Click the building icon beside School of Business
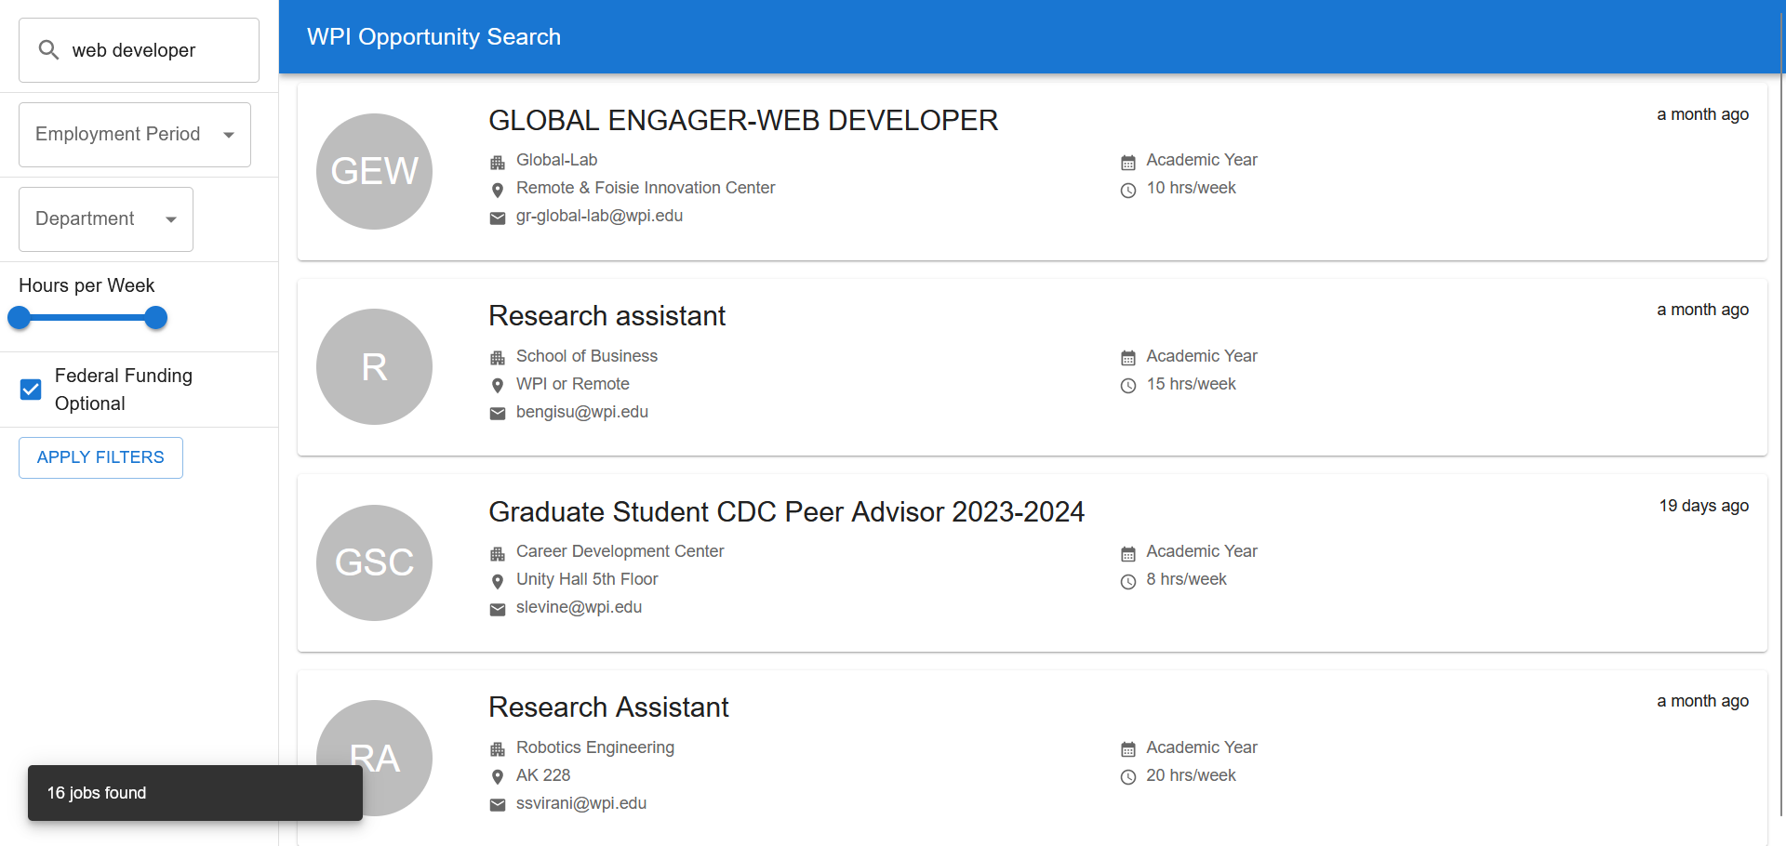This screenshot has width=1786, height=846. 498,357
